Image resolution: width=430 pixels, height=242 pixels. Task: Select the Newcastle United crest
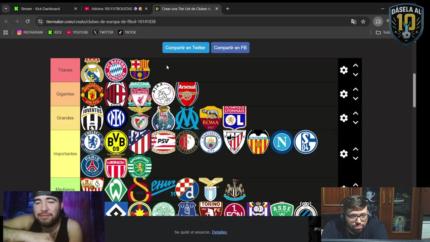click(234, 190)
